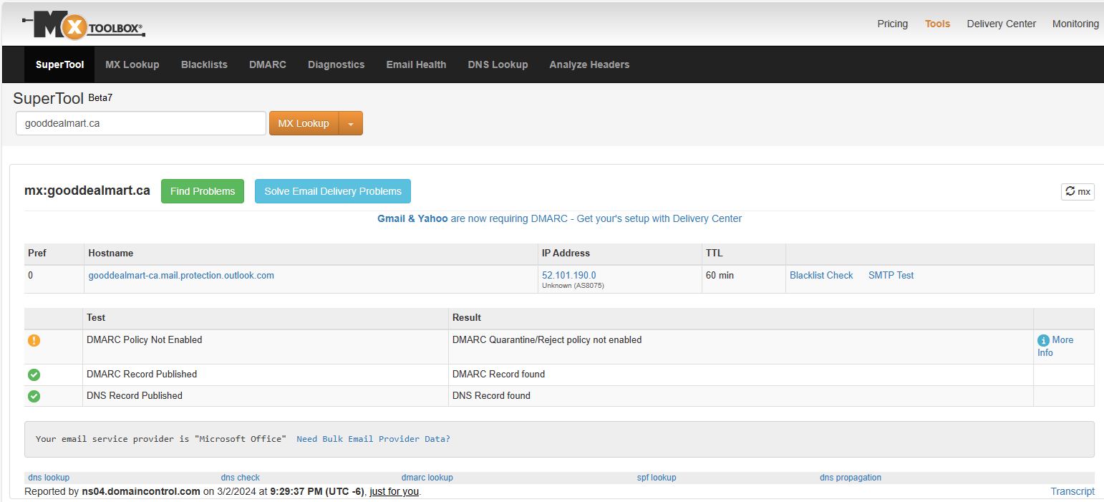Click the Blacklist Check link
This screenshot has width=1104, height=502.
tap(821, 275)
